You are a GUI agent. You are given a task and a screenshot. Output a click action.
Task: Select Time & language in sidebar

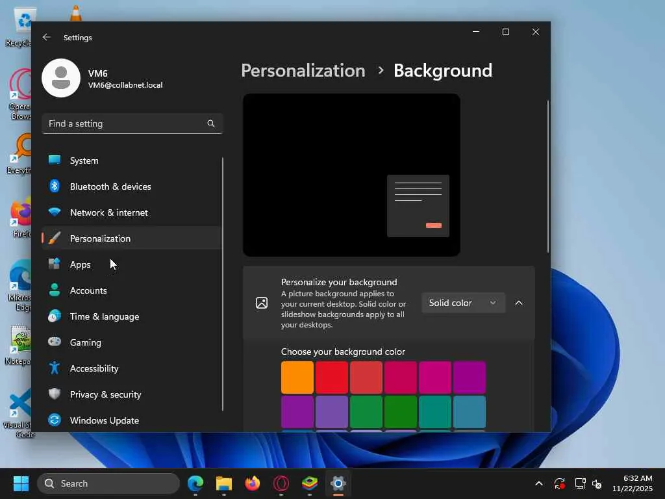click(104, 316)
